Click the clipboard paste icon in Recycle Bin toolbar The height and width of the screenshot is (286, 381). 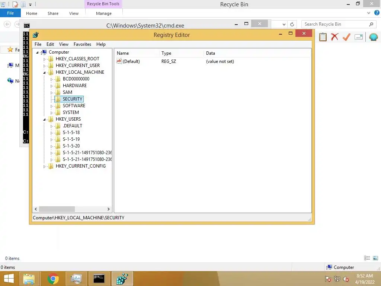[323, 37]
